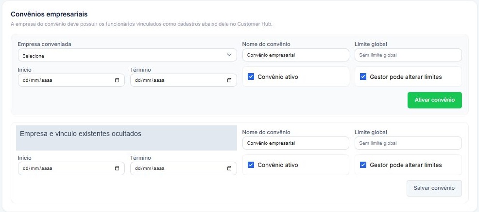Click lower card's Término dd/mm/aaaa date text
479x212 pixels.
tap(150, 168)
